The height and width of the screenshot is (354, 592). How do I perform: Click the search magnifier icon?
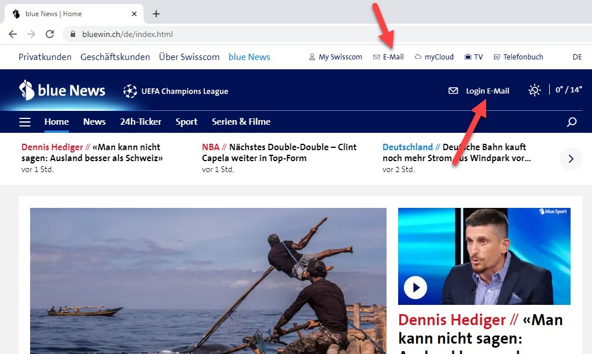pos(572,122)
